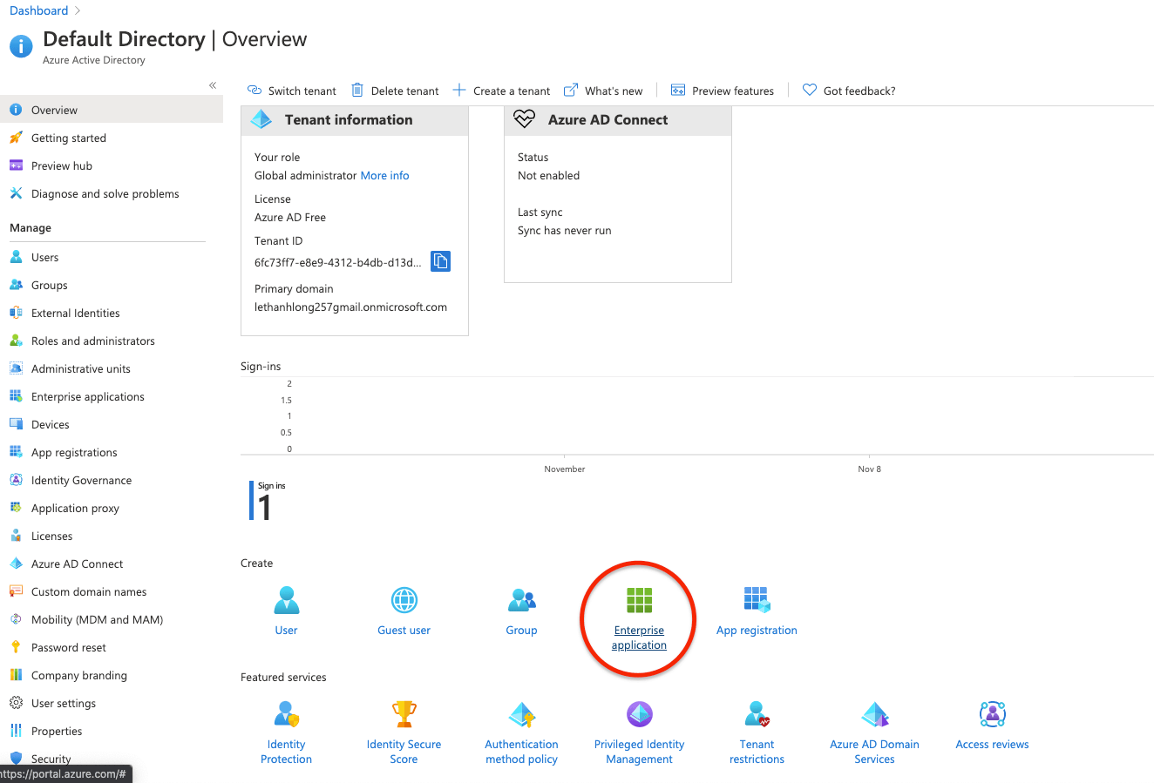1154x783 pixels.
Task: Collapse the sidebar with double chevron
Action: click(x=213, y=85)
